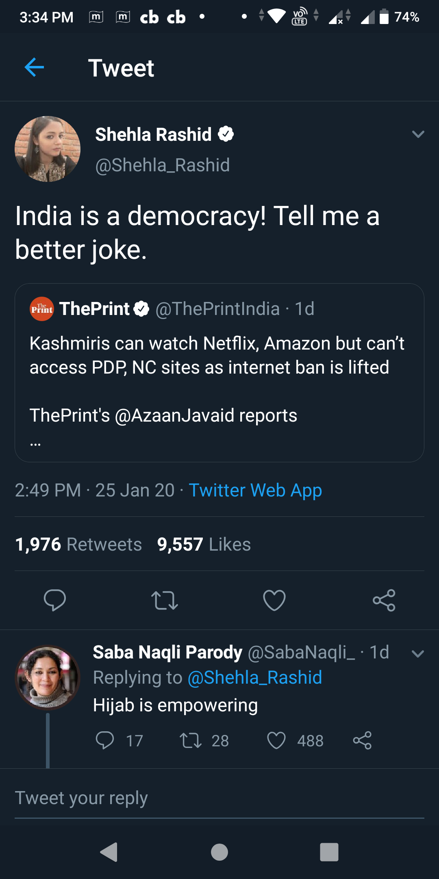
Task: Tap Shehla Rashid's profile picture
Action: pyautogui.click(x=48, y=149)
